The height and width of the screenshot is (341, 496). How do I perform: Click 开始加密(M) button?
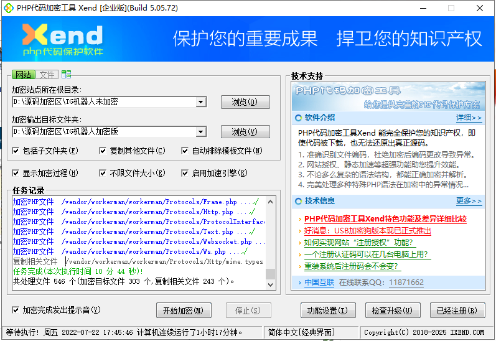184,311
